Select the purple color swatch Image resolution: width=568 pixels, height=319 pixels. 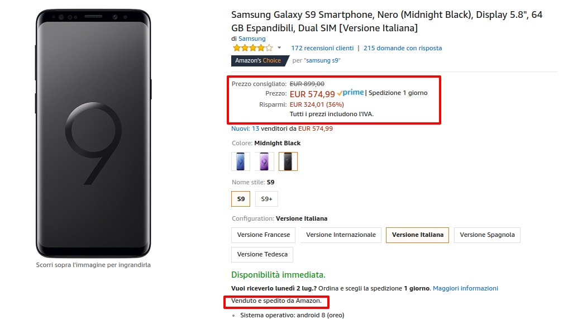(264, 161)
